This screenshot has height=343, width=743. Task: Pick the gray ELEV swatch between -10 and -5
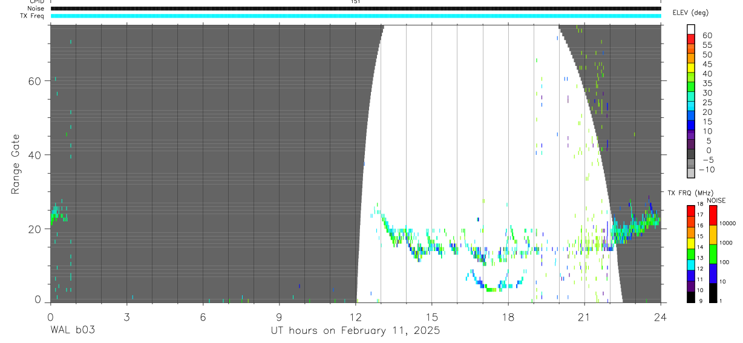[691, 165]
